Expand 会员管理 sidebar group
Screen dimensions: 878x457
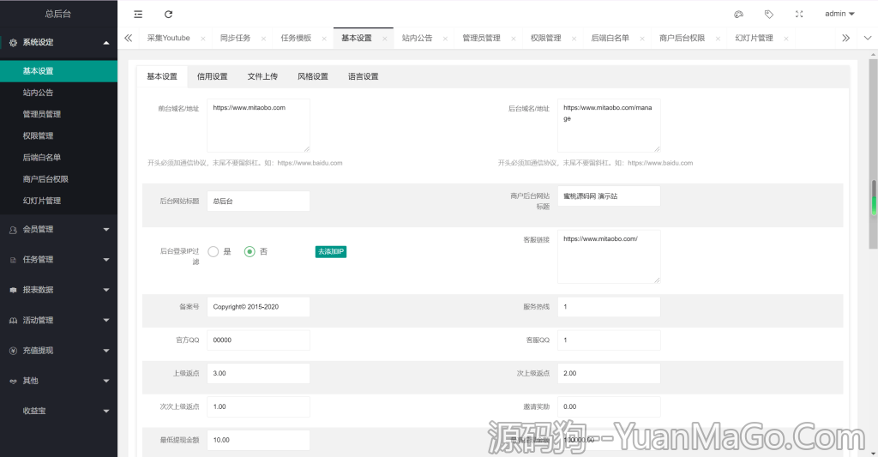pos(59,230)
